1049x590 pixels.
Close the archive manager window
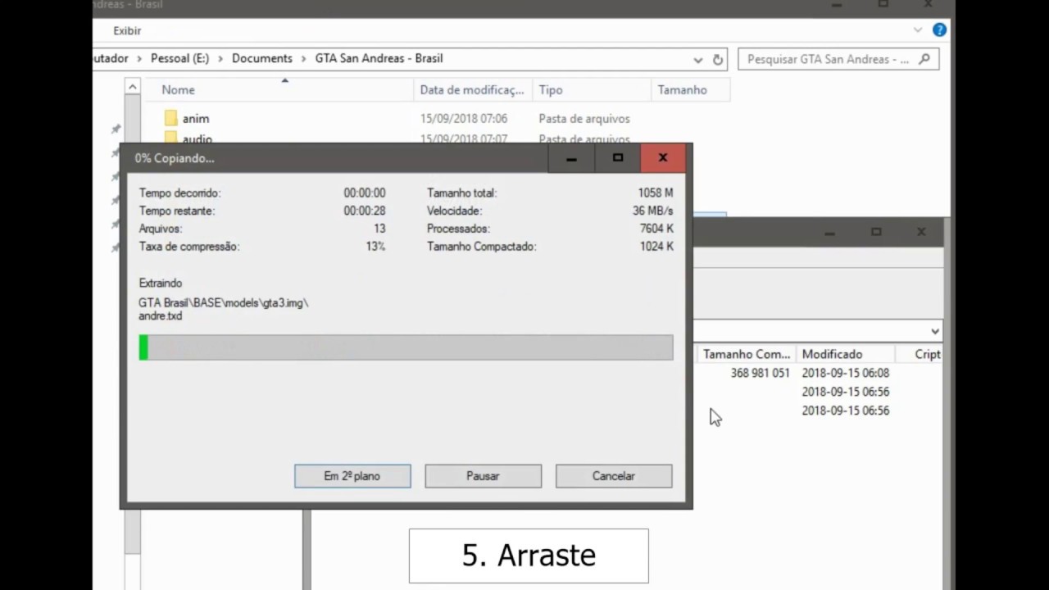pyautogui.click(x=921, y=233)
